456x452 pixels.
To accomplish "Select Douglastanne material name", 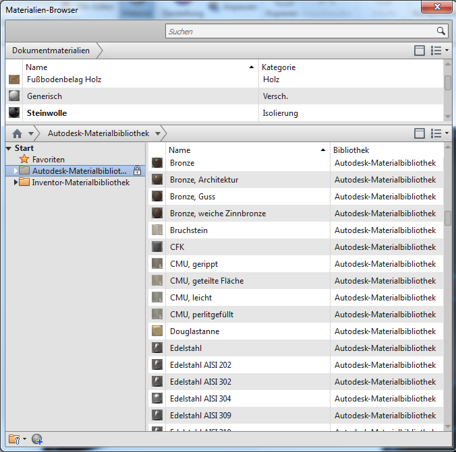I will pos(194,331).
